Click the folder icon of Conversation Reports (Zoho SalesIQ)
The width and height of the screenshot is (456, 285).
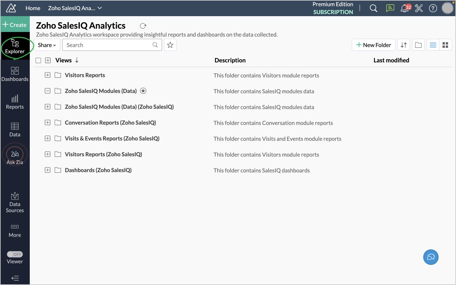(x=58, y=123)
